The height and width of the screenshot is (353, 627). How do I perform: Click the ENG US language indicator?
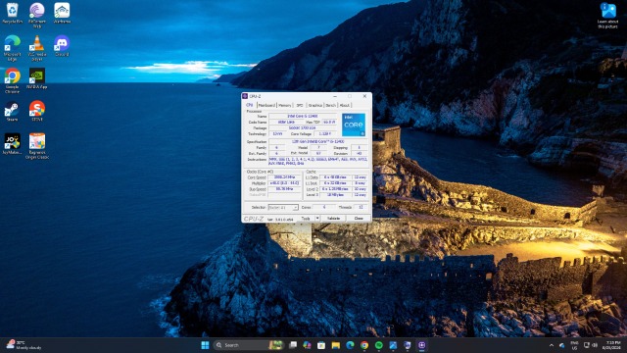pos(574,345)
